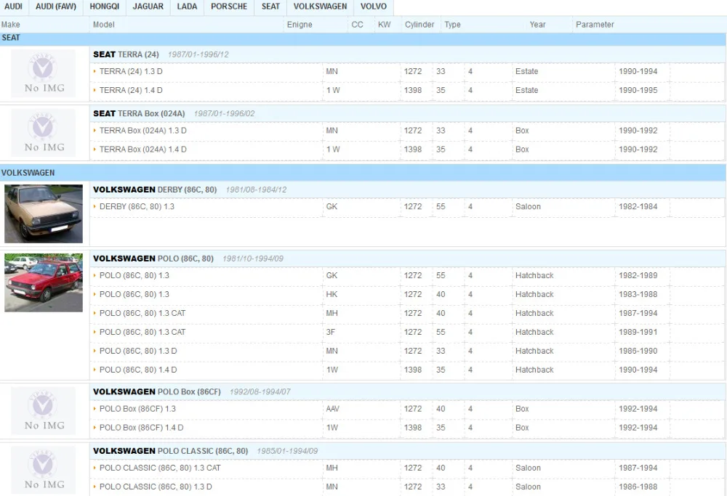This screenshot has height=496, width=727.
Task: Open the AUDI make tab
Action: (13, 7)
